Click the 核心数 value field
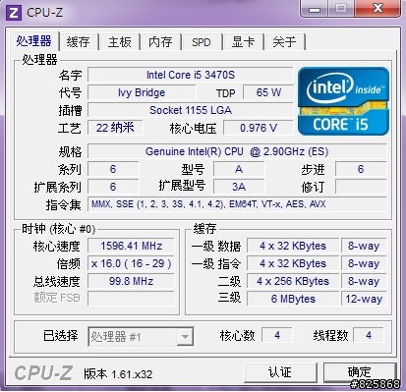The image size is (406, 392). (277, 335)
